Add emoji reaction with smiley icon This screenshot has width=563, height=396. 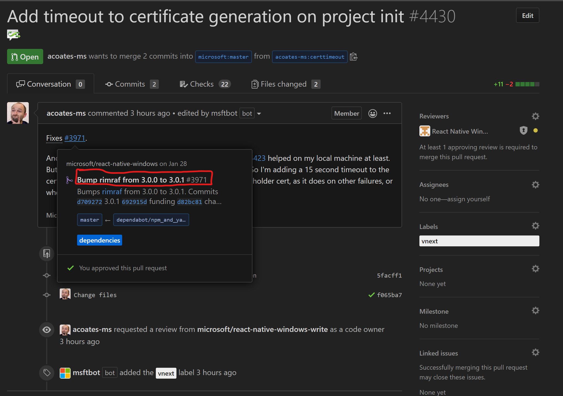[x=372, y=114]
